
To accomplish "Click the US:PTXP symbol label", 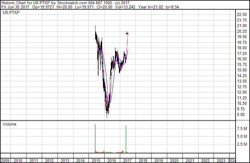I will pos(11,12).
